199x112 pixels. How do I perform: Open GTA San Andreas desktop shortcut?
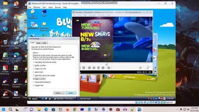click(16, 31)
